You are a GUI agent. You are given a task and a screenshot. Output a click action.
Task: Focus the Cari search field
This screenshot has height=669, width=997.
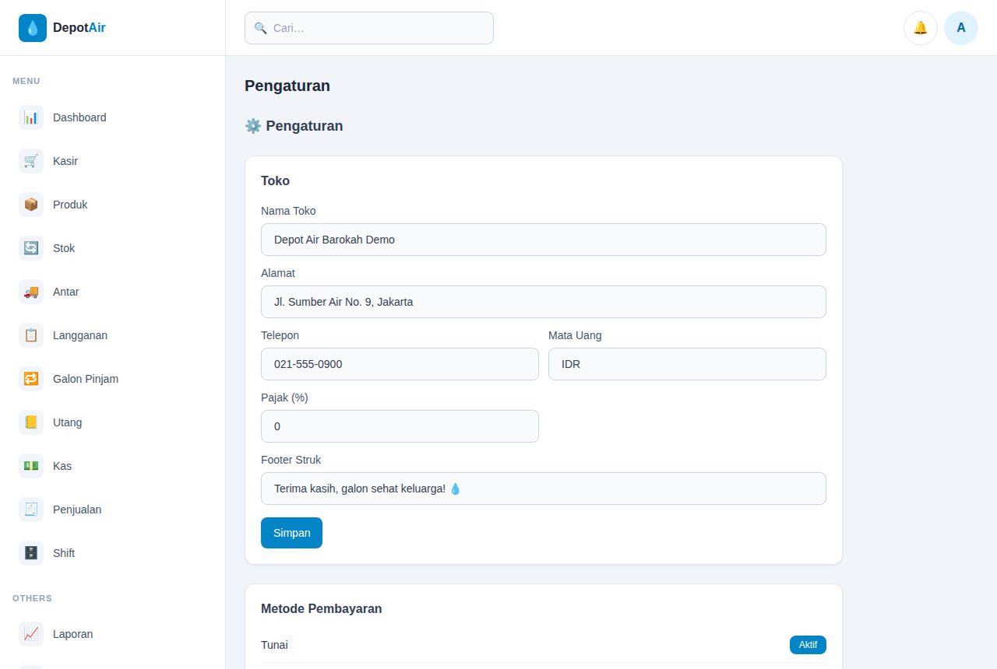tap(369, 28)
